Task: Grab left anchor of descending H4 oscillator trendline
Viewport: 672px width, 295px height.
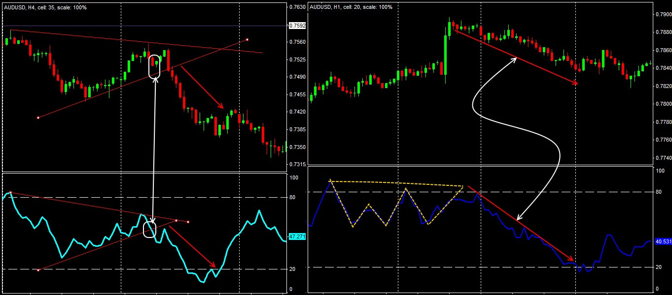Action: (x=10, y=193)
